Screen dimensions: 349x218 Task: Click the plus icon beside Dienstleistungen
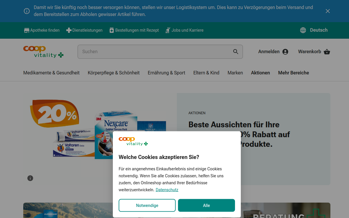69,30
